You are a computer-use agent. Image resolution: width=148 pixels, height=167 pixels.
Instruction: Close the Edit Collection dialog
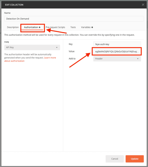coord(143,5)
